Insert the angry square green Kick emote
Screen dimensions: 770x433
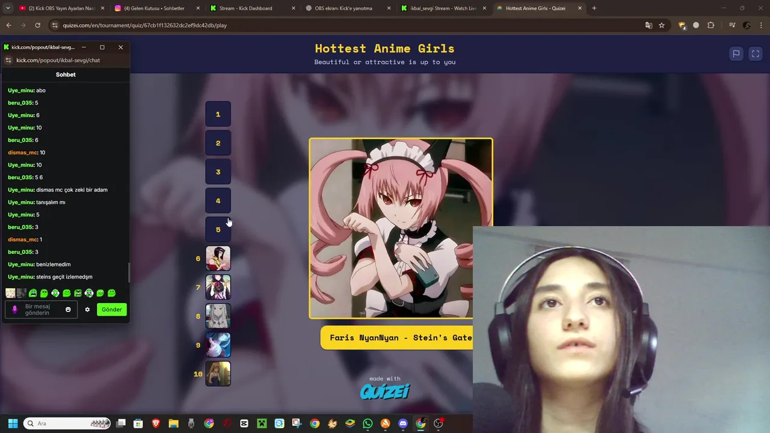(78, 293)
